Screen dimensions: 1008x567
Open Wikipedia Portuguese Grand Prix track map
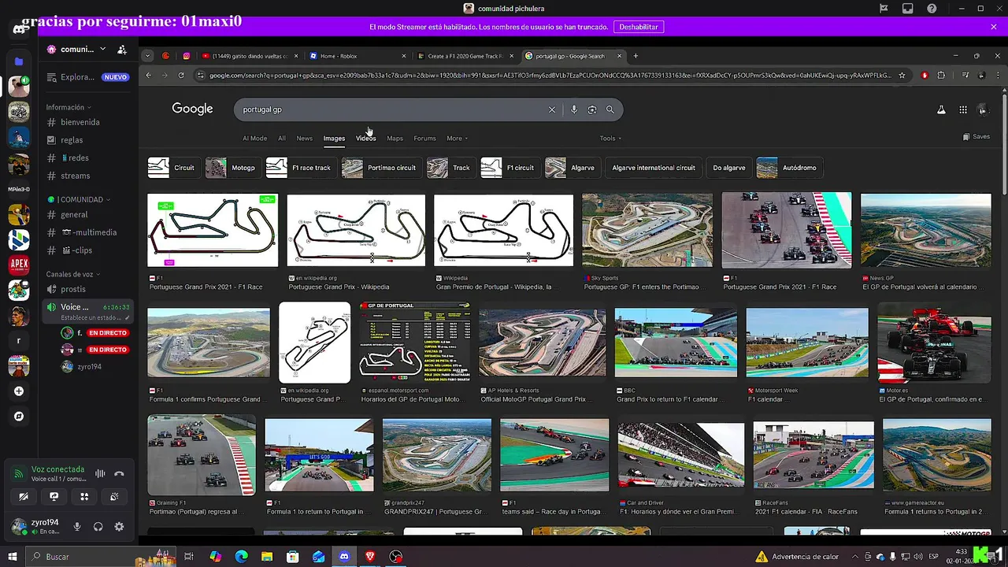(356, 231)
